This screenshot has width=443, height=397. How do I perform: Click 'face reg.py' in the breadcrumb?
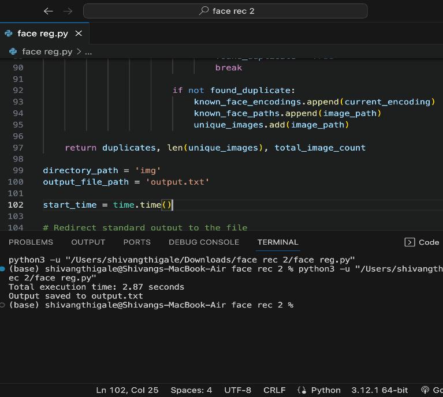(47, 52)
